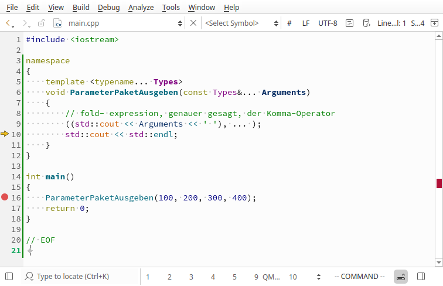Click the # preprocessor directives button

289,23
